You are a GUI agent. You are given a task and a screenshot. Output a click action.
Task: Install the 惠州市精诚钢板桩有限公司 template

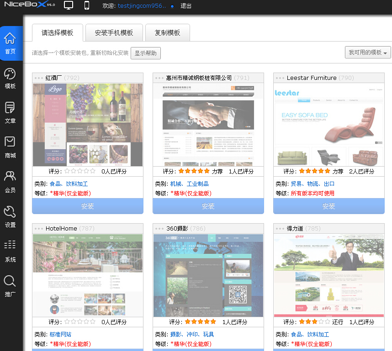click(208, 206)
